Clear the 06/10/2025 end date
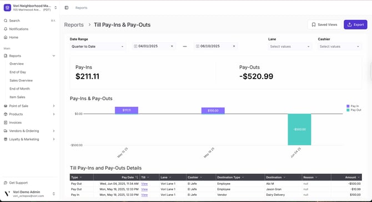This screenshot has width=372, height=202. [234, 46]
